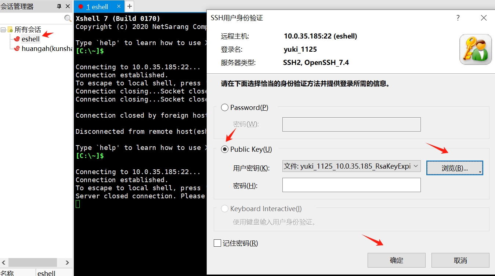The image size is (495, 276).
Task: Select the Public Key radio button
Action: pos(225,149)
